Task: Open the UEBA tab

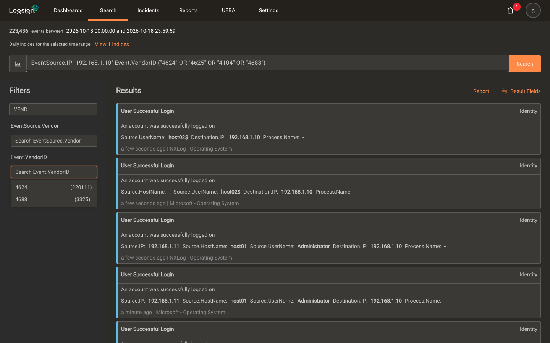Action: point(228,10)
